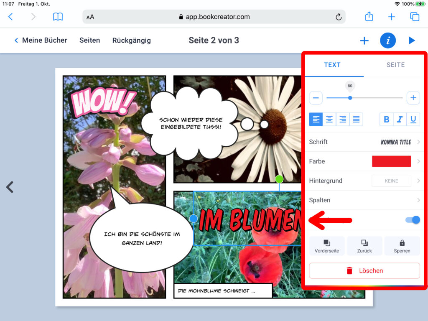Toggle underline text formatting

413,120
